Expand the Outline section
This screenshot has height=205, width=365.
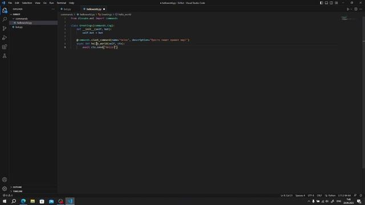click(x=33, y=187)
